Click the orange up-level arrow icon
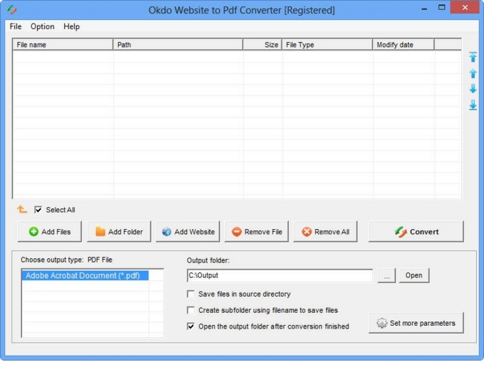 tap(22, 209)
